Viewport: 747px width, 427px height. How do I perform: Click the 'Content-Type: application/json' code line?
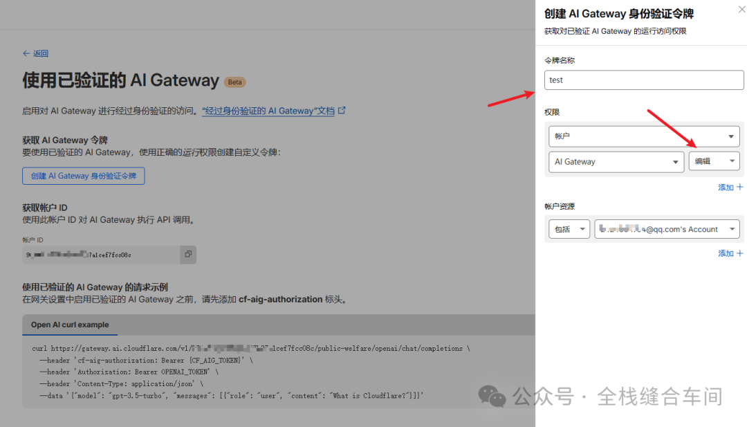click(x=122, y=383)
